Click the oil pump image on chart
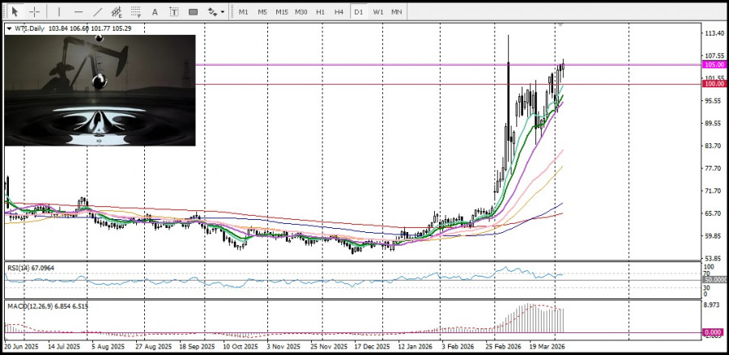Viewport: 729px width, 355px height. point(100,90)
